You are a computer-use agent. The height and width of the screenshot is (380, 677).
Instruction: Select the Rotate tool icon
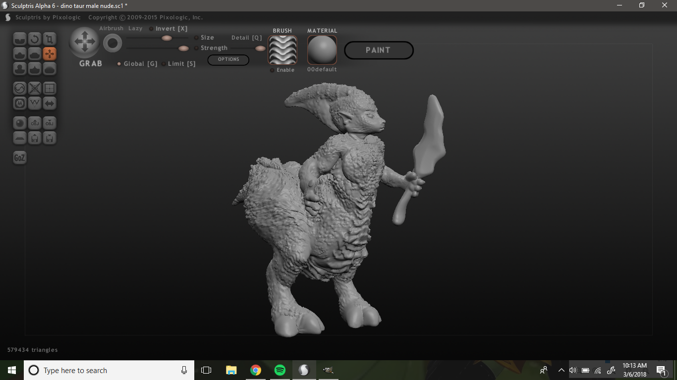click(35, 39)
